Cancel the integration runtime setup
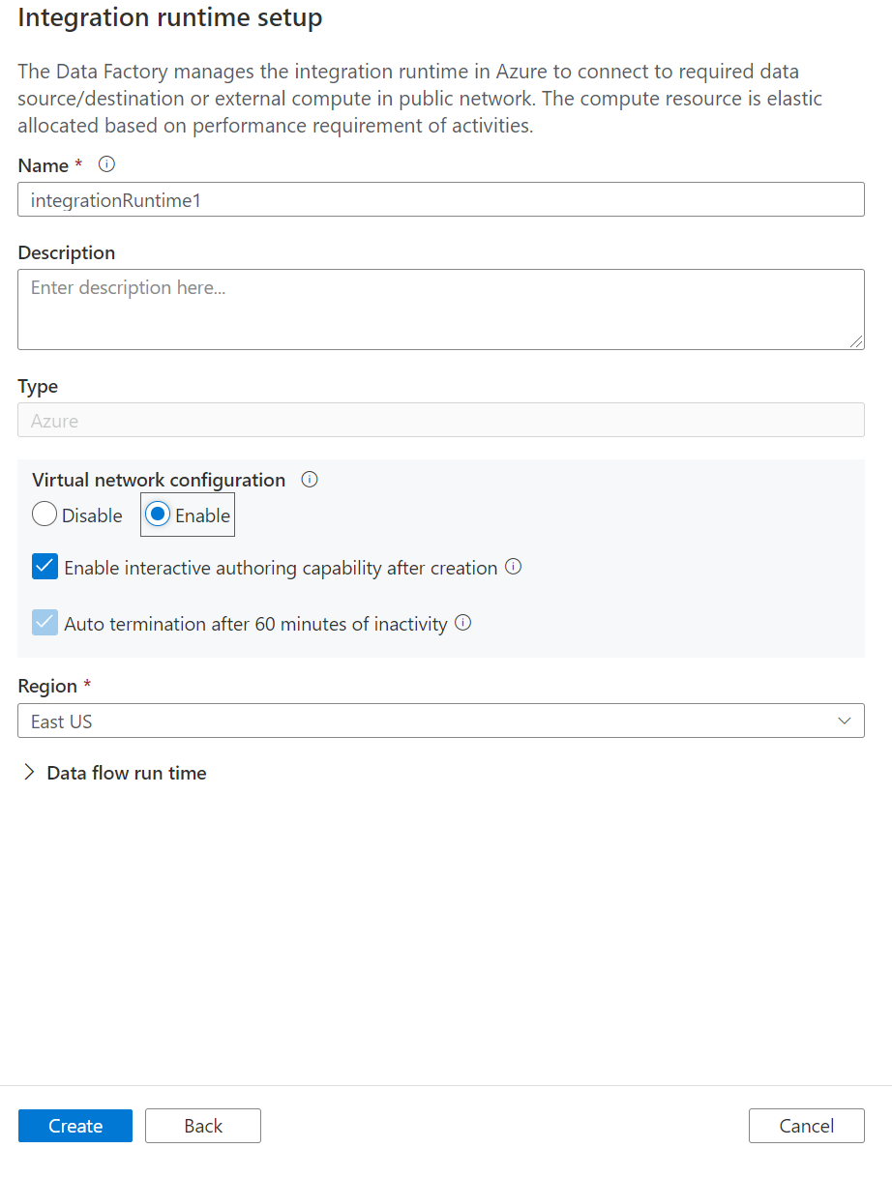The width and height of the screenshot is (892, 1178). coord(806,1126)
